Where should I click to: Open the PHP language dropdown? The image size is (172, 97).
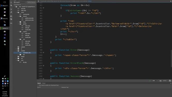(155, 81)
